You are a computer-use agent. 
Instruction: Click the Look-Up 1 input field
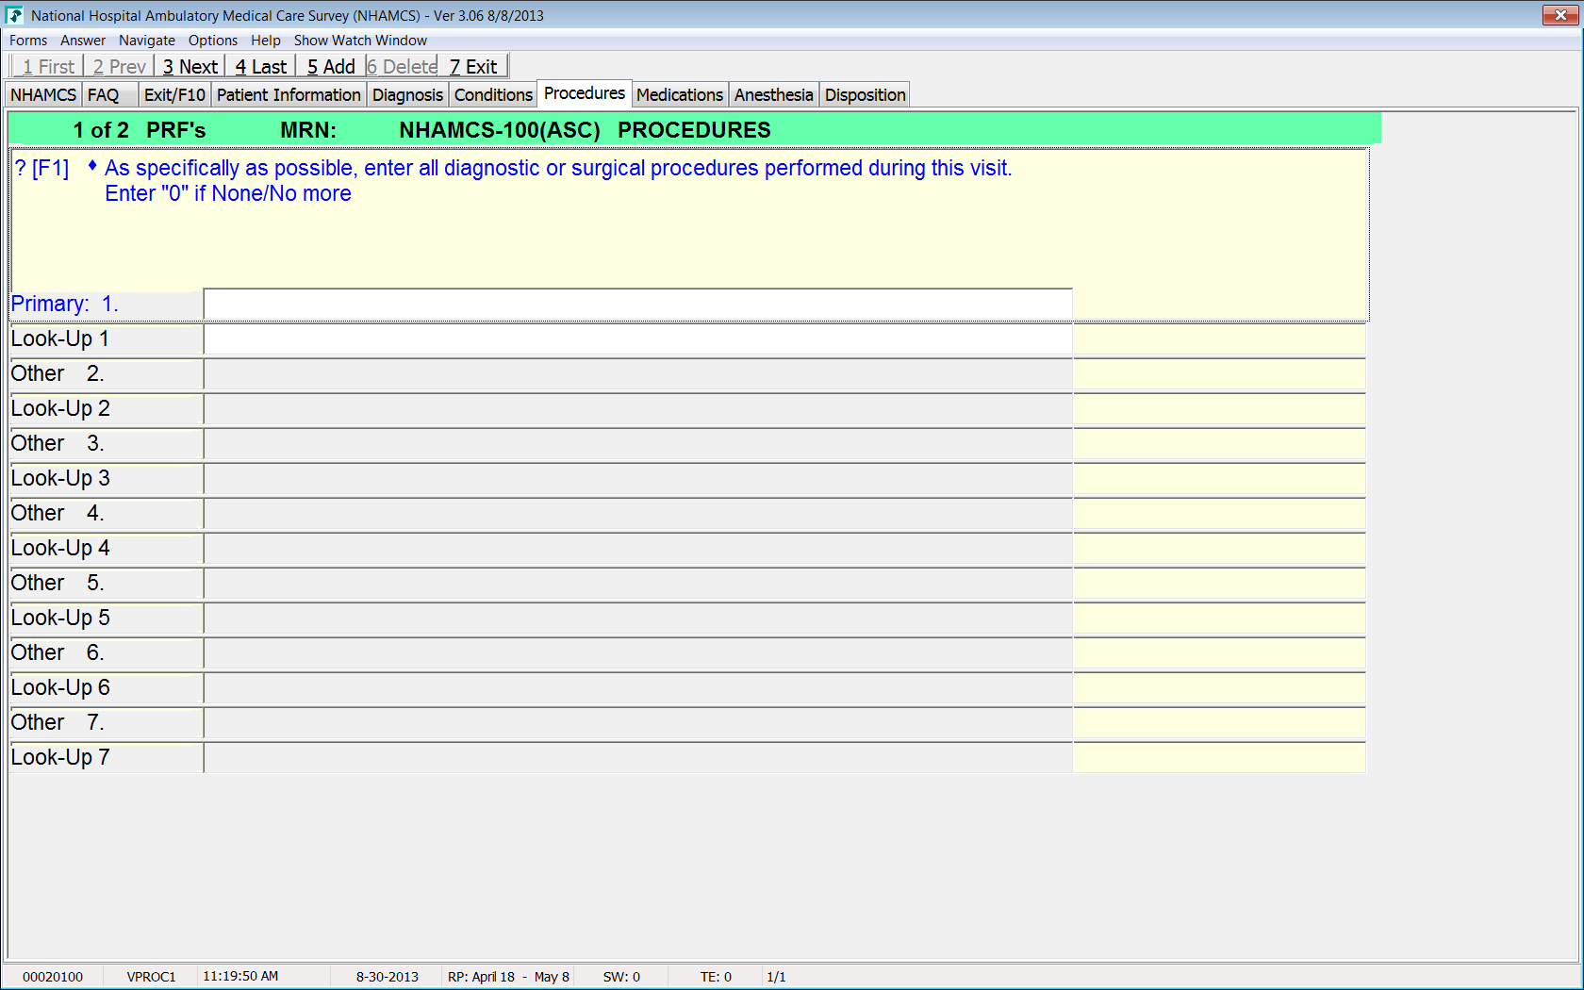638,339
